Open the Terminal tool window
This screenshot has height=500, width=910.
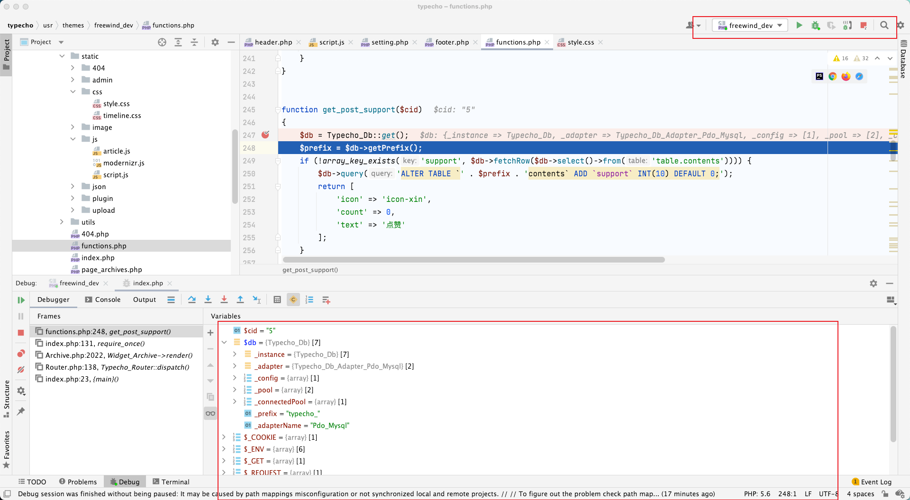pyautogui.click(x=171, y=482)
